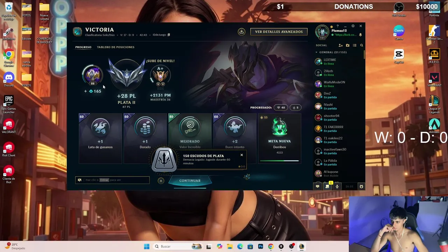
Task: Open the friends list options icon
Action: point(355,45)
